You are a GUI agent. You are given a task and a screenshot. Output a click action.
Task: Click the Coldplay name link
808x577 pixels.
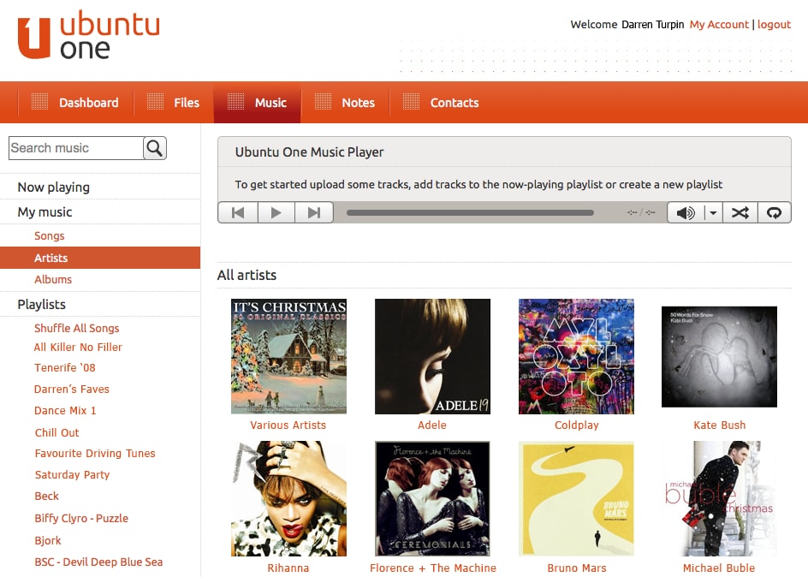tap(577, 425)
